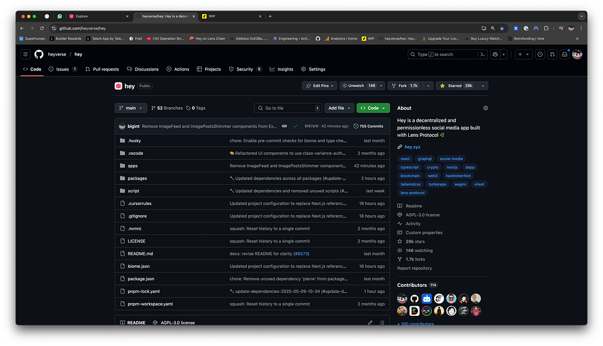Viewport: 603px width, 346px height.
Task: Edit the README with pencil icon
Action: 370,322
